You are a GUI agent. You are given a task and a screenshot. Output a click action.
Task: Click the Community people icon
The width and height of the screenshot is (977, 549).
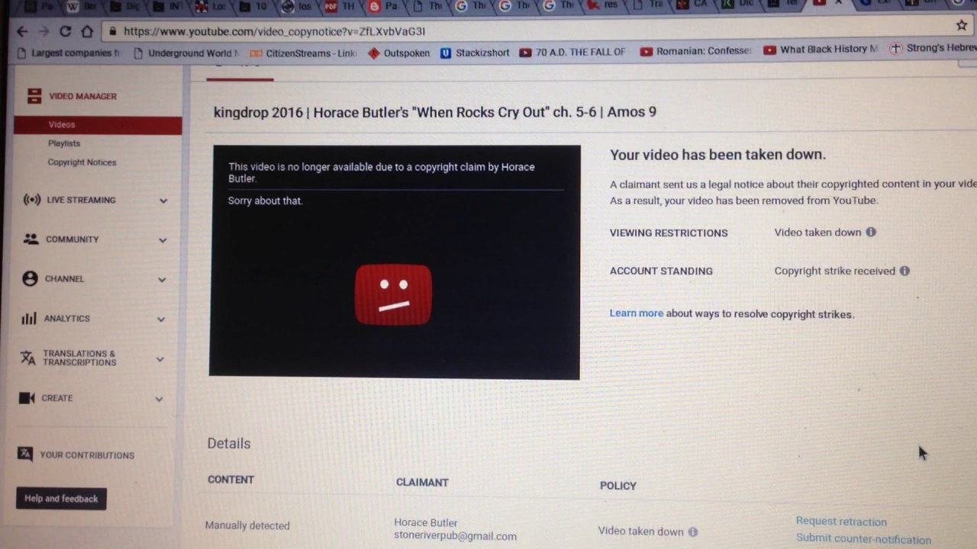click(x=31, y=239)
